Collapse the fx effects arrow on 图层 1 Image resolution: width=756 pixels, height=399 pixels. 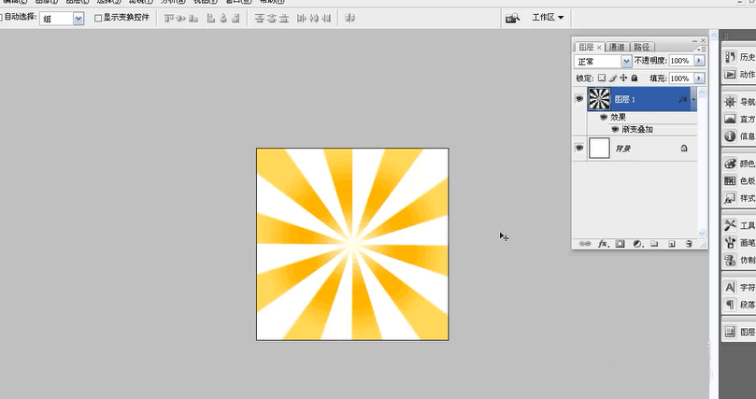pos(693,99)
